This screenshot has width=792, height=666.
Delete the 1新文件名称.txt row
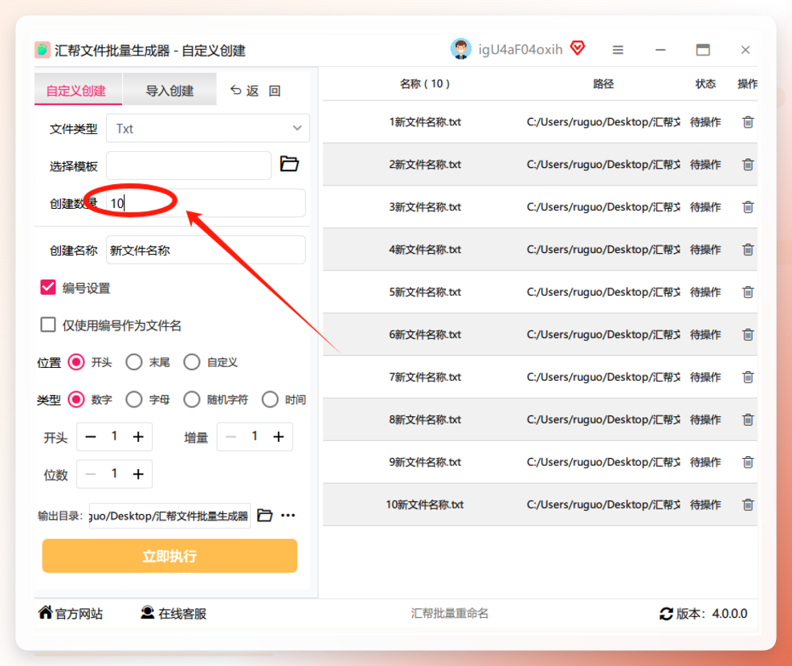pyautogui.click(x=748, y=122)
